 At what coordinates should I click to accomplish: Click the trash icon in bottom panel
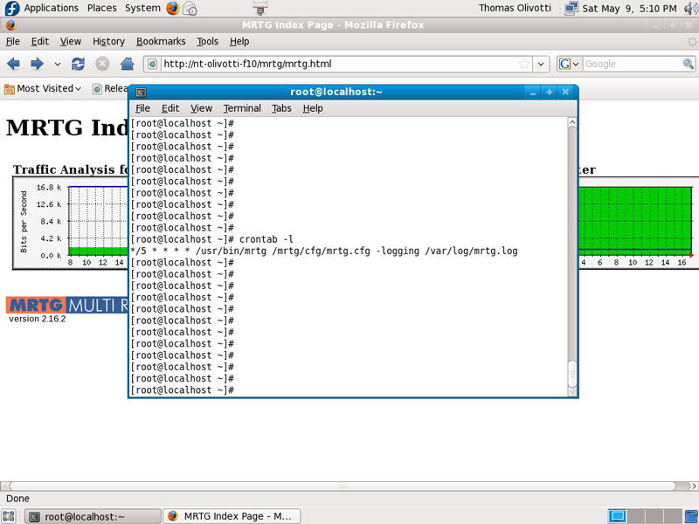click(x=690, y=516)
